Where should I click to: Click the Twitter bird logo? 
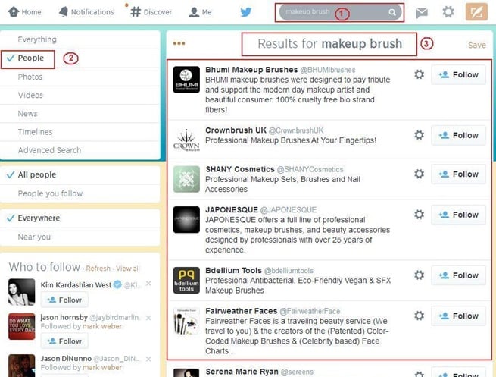(246, 12)
